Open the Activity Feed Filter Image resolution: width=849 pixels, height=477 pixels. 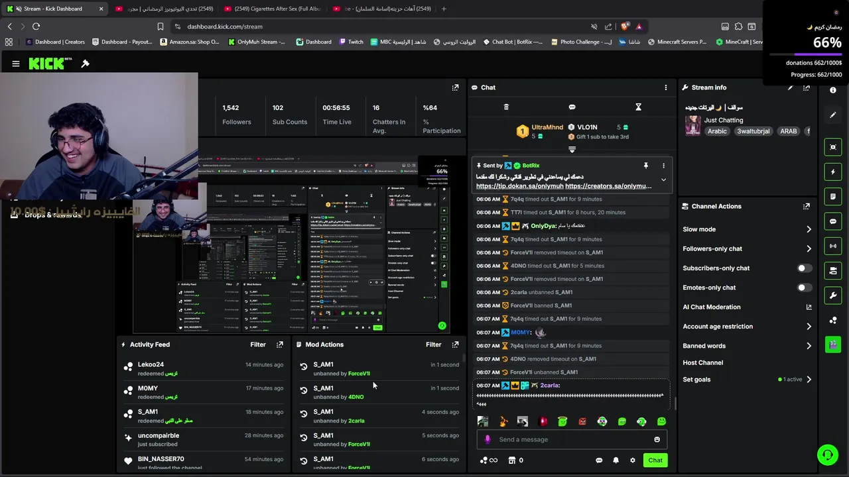pyautogui.click(x=258, y=344)
